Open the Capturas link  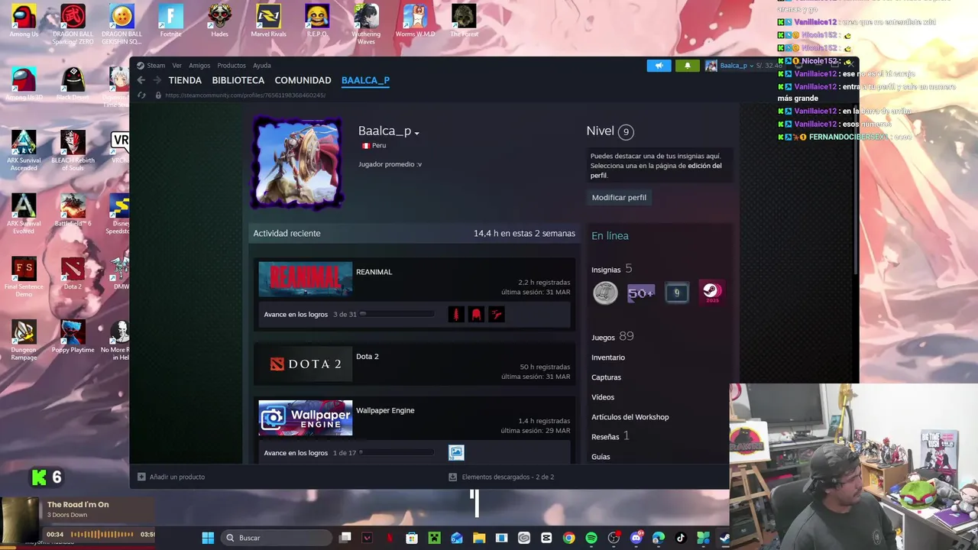click(x=606, y=377)
